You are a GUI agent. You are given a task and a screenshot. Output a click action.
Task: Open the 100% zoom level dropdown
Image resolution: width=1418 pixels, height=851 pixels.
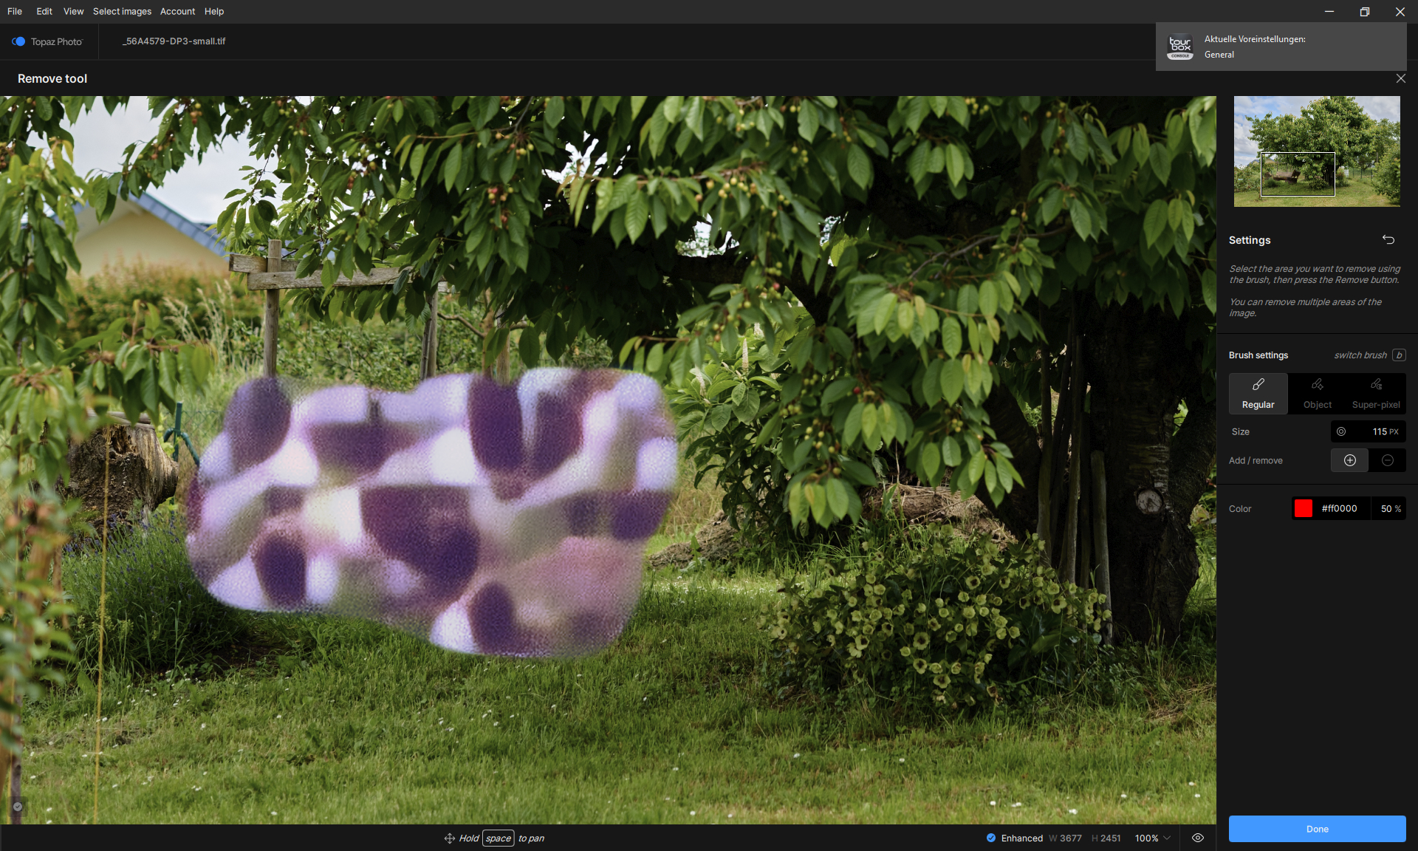point(1153,838)
